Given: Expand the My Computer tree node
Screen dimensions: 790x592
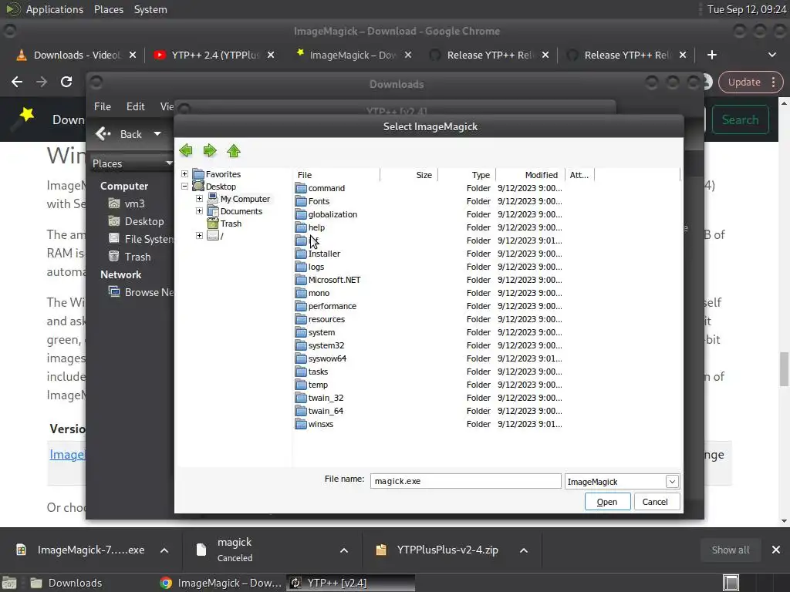Looking at the screenshot, I should 200,198.
